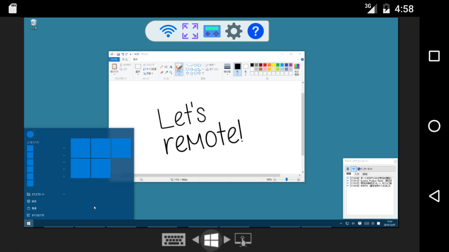
Task: Tap the blue question mark help icon
Action: 255,31
